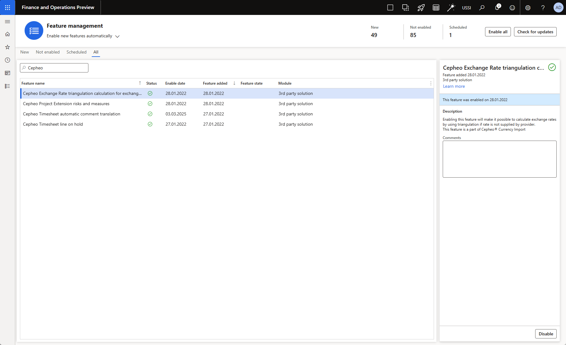Screen dimensions: 566x345
Task: Click the Disable button
Action: [x=545, y=334]
